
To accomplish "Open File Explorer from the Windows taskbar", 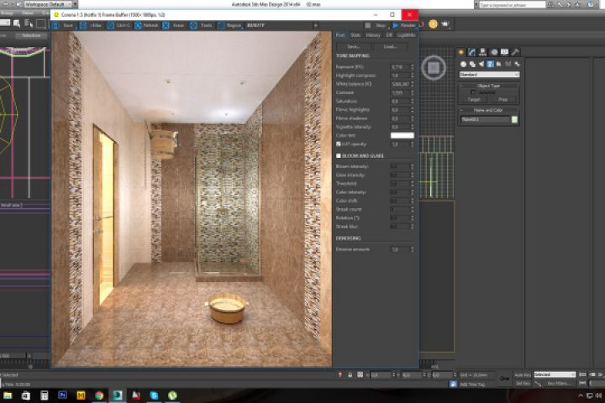I will pyautogui.click(x=8, y=395).
